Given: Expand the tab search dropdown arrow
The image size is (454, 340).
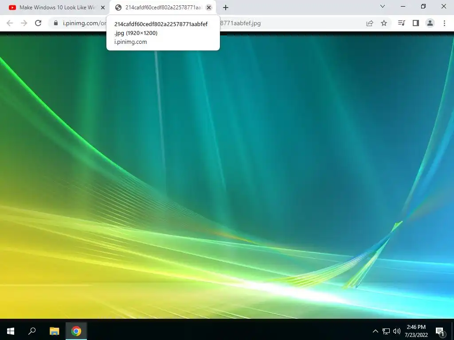Looking at the screenshot, I should pos(383,6).
